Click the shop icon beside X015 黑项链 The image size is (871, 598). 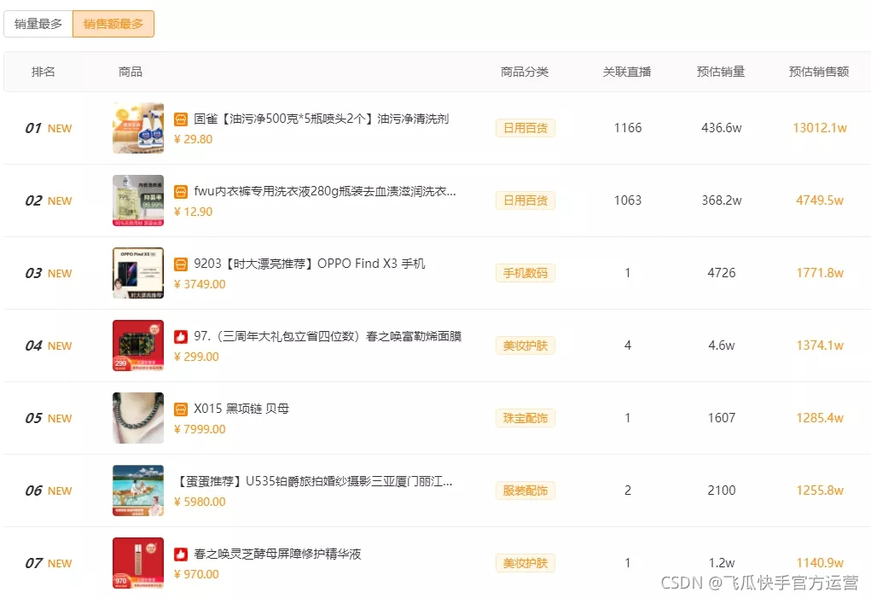pos(181,409)
